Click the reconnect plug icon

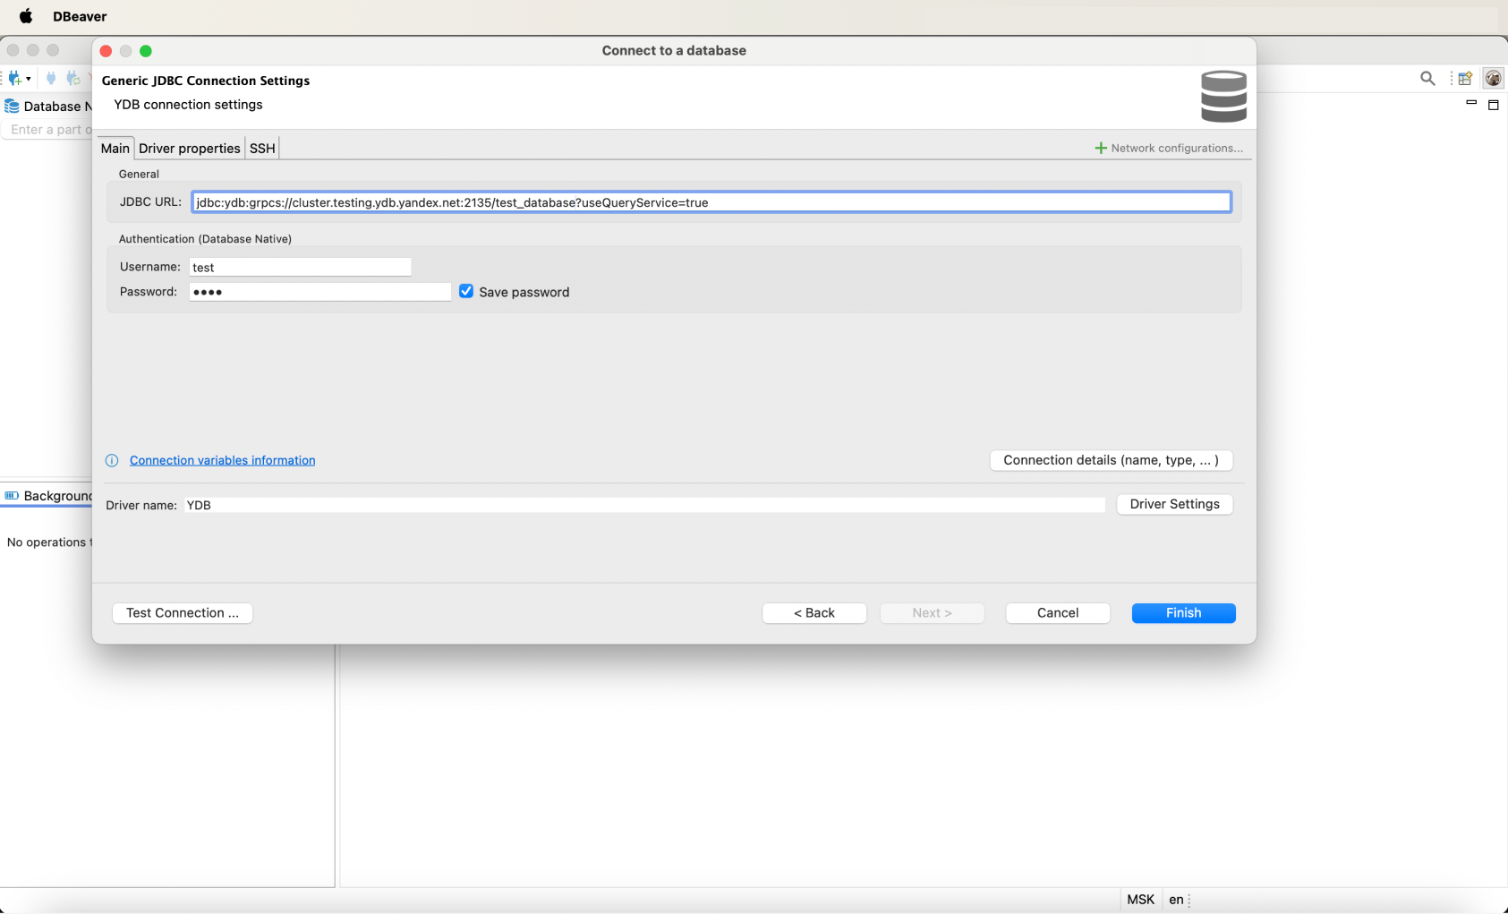click(x=73, y=79)
